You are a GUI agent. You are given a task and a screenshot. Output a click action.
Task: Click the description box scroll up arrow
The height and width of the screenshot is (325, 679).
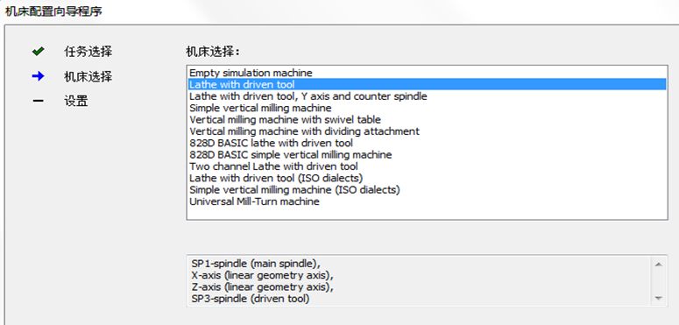658,264
